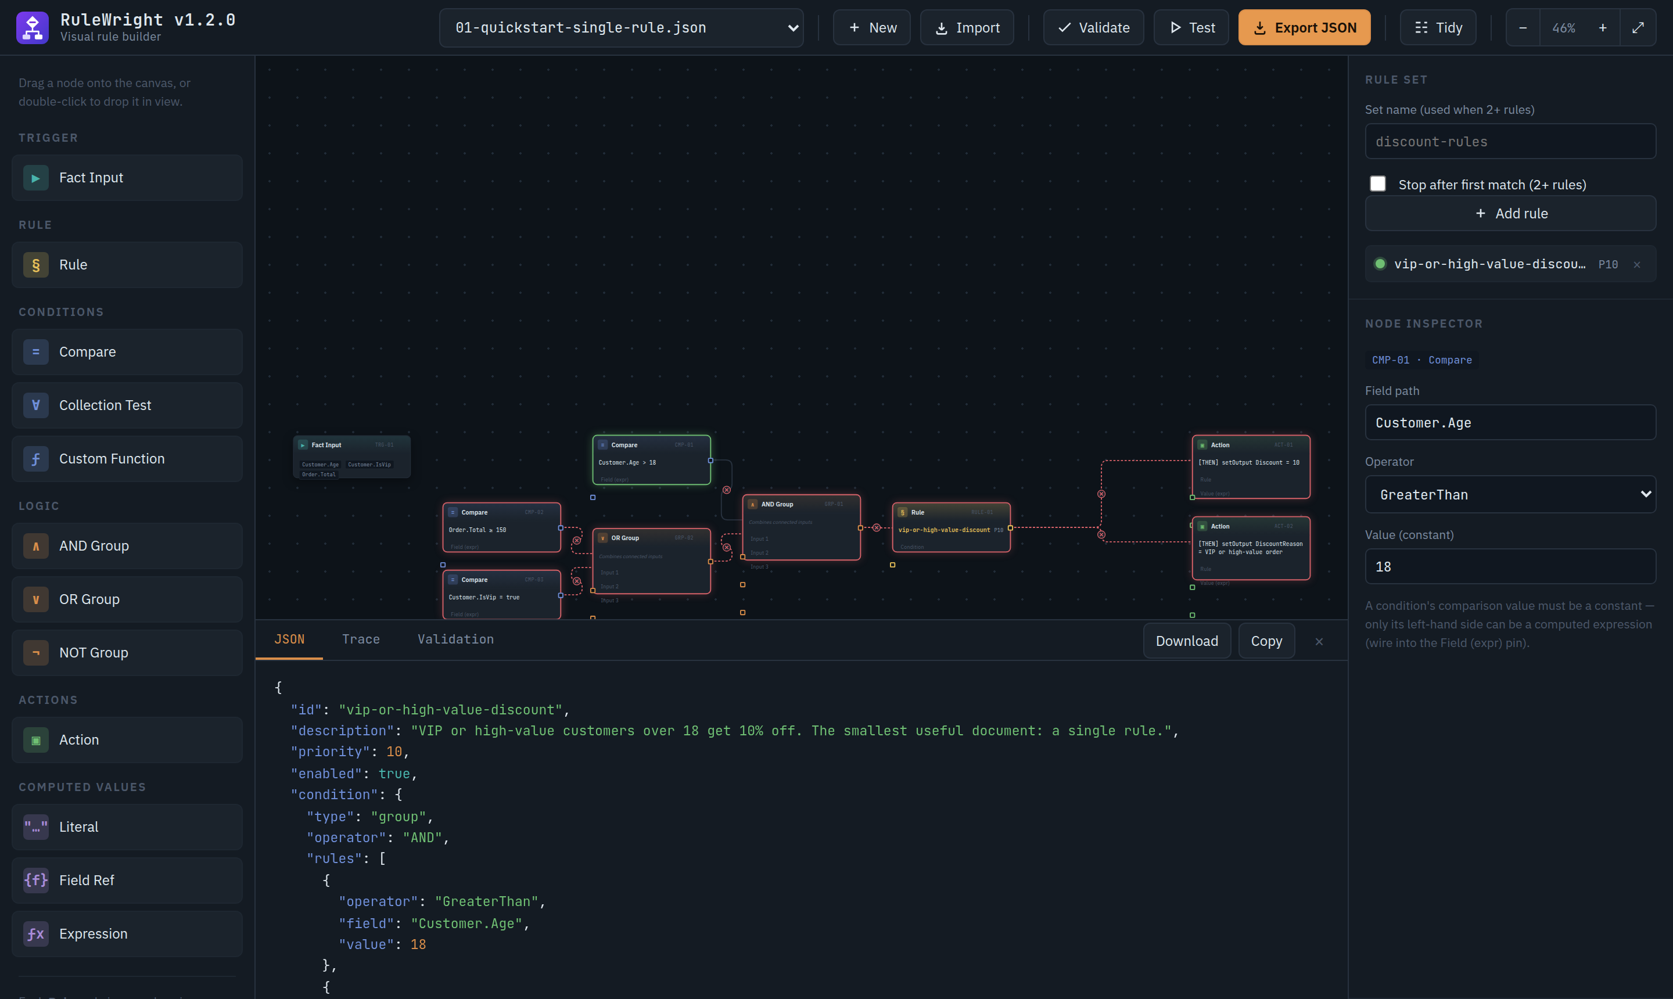Select the Compare Order.Total node
The width and height of the screenshot is (1673, 999).
501,528
